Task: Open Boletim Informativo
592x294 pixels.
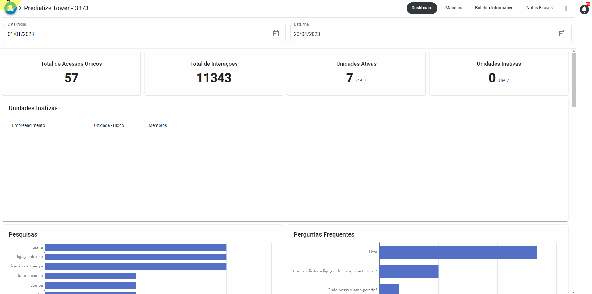Action: point(494,8)
